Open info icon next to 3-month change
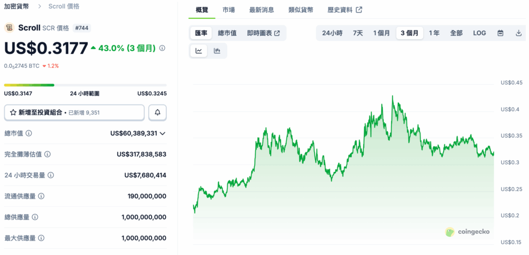The image size is (529, 255). [x=162, y=48]
